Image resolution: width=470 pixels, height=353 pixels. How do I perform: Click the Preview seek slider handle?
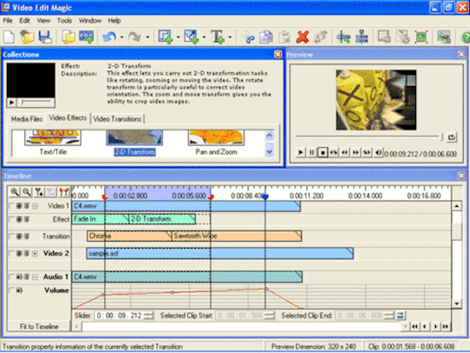[441, 137]
